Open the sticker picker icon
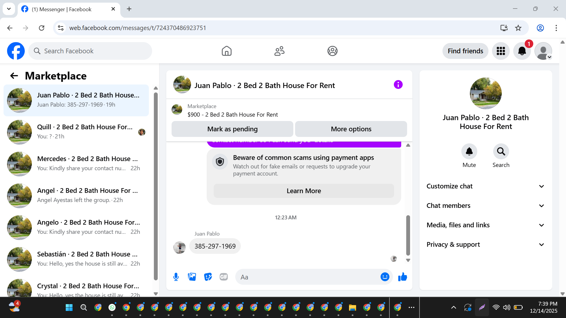The height and width of the screenshot is (318, 566). coord(208,277)
